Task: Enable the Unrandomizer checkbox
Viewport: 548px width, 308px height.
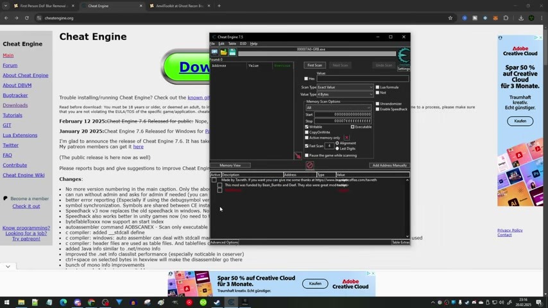Action: pyautogui.click(x=377, y=104)
